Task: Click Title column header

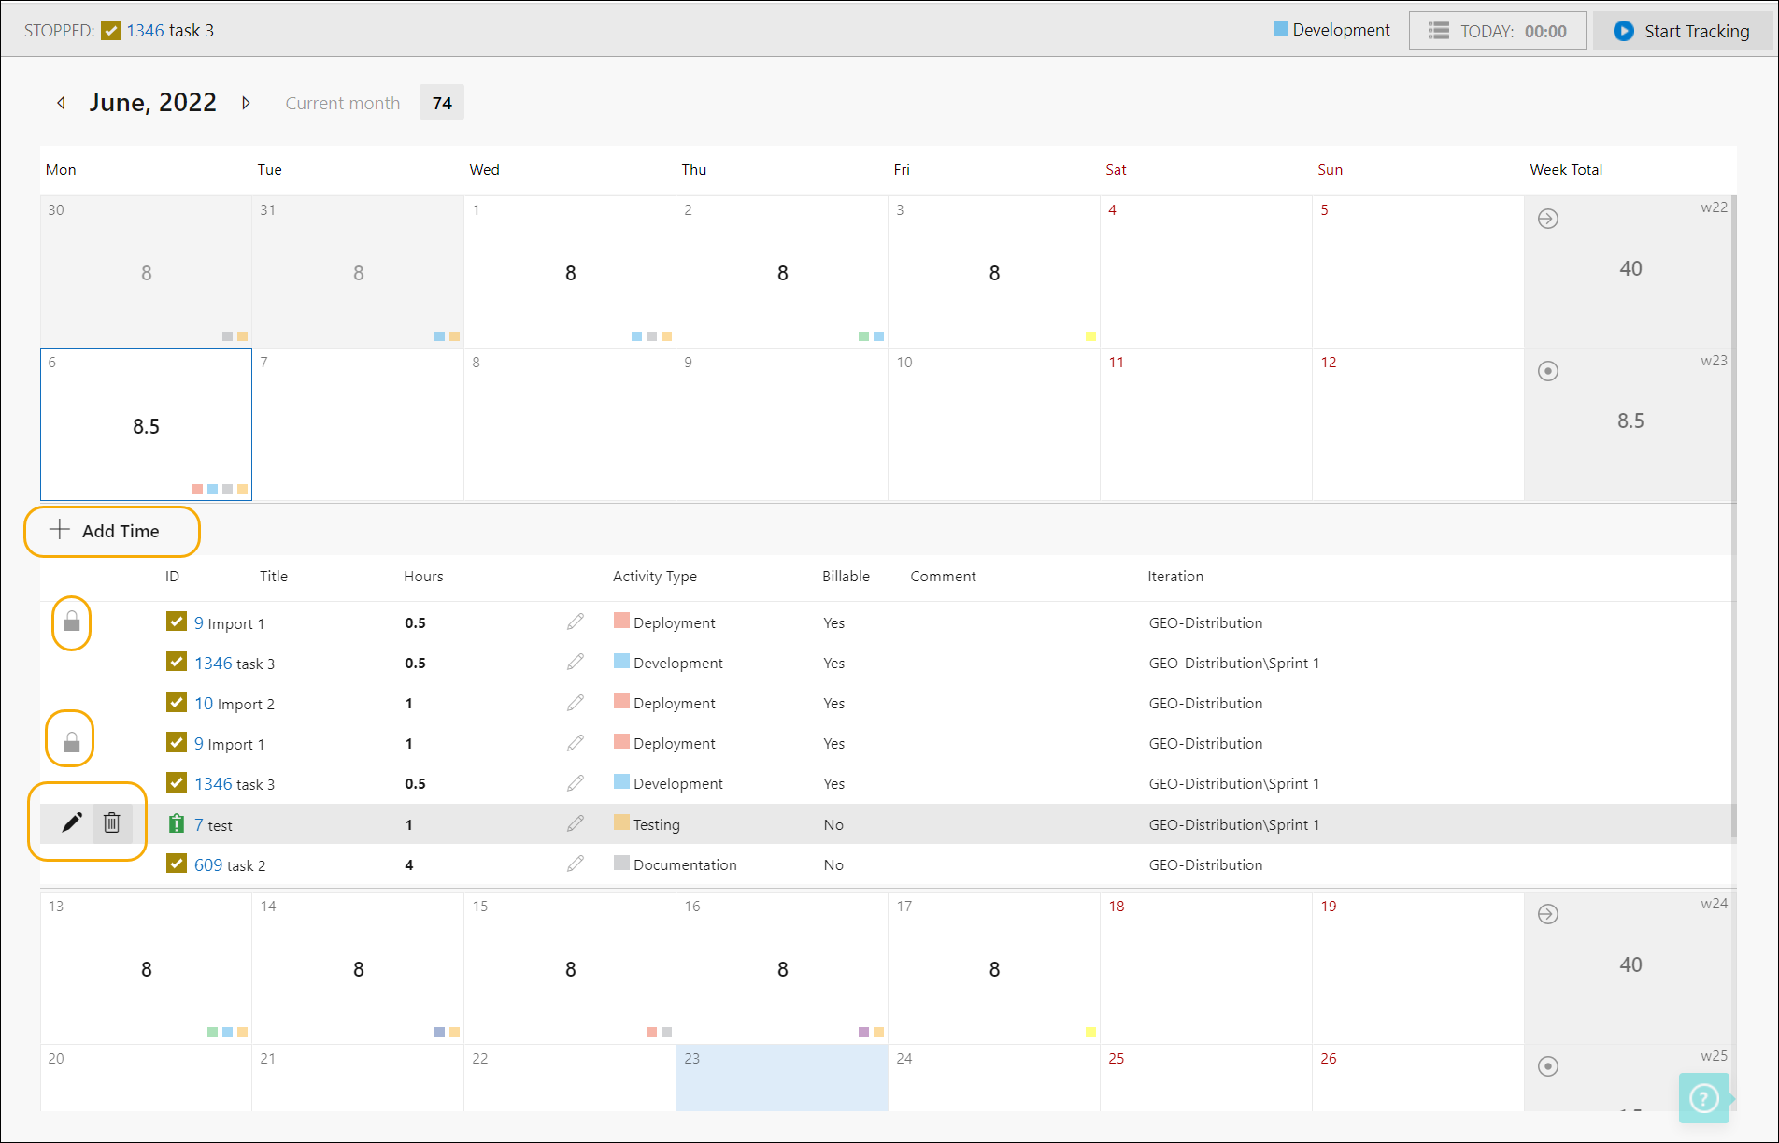Action: (274, 576)
